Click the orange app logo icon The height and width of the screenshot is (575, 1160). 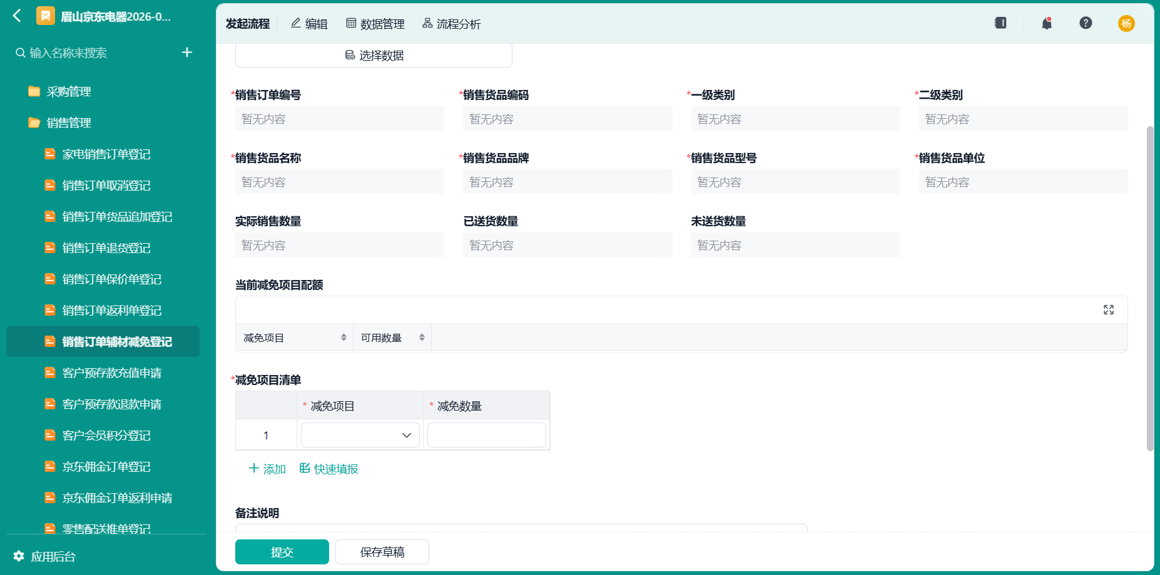pyautogui.click(x=46, y=16)
